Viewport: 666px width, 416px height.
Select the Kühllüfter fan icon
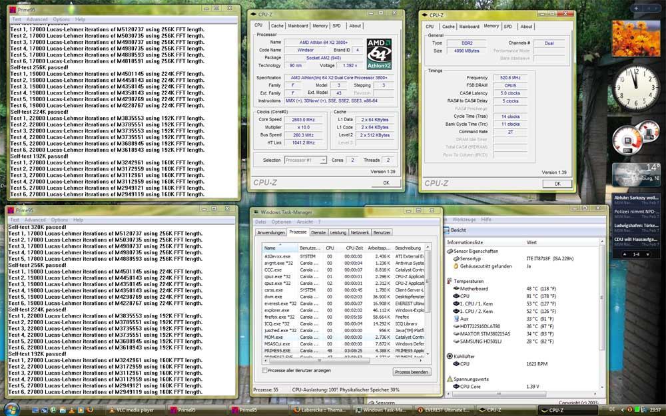(x=450, y=356)
